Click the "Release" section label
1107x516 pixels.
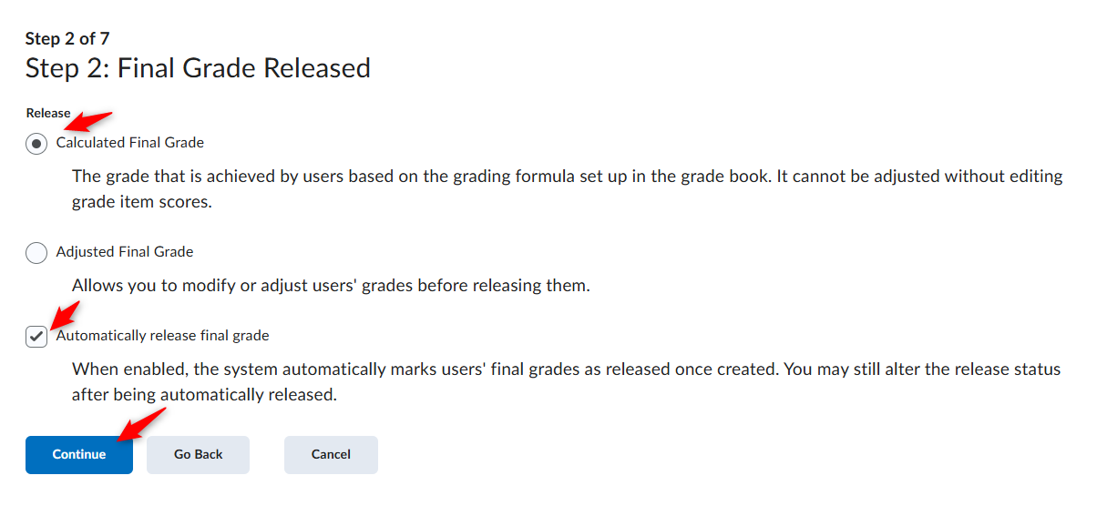pyautogui.click(x=48, y=113)
